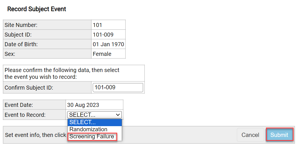Click the Submit button

pos(279,135)
